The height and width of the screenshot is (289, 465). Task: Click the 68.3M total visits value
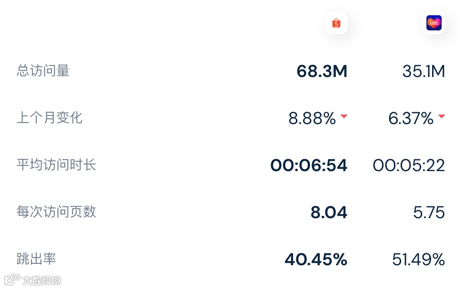(322, 71)
